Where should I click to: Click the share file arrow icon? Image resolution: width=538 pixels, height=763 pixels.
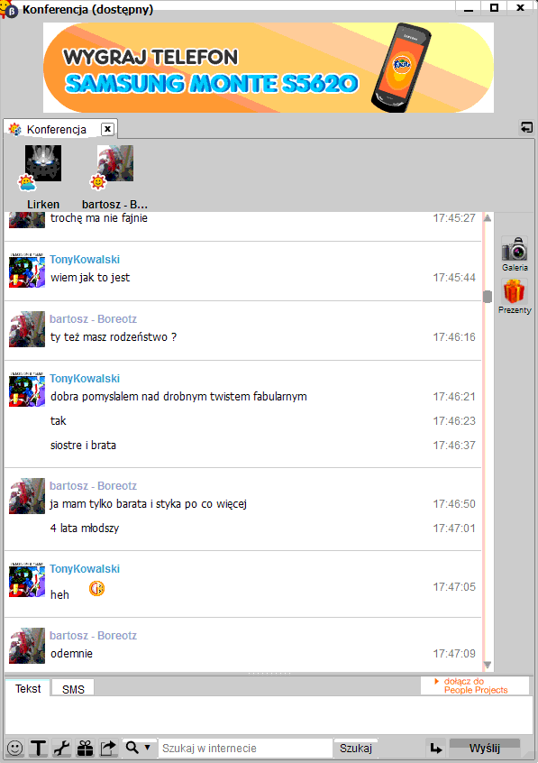tap(108, 748)
